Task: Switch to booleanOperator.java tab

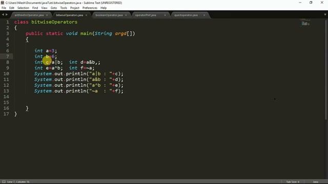Action: point(109,15)
